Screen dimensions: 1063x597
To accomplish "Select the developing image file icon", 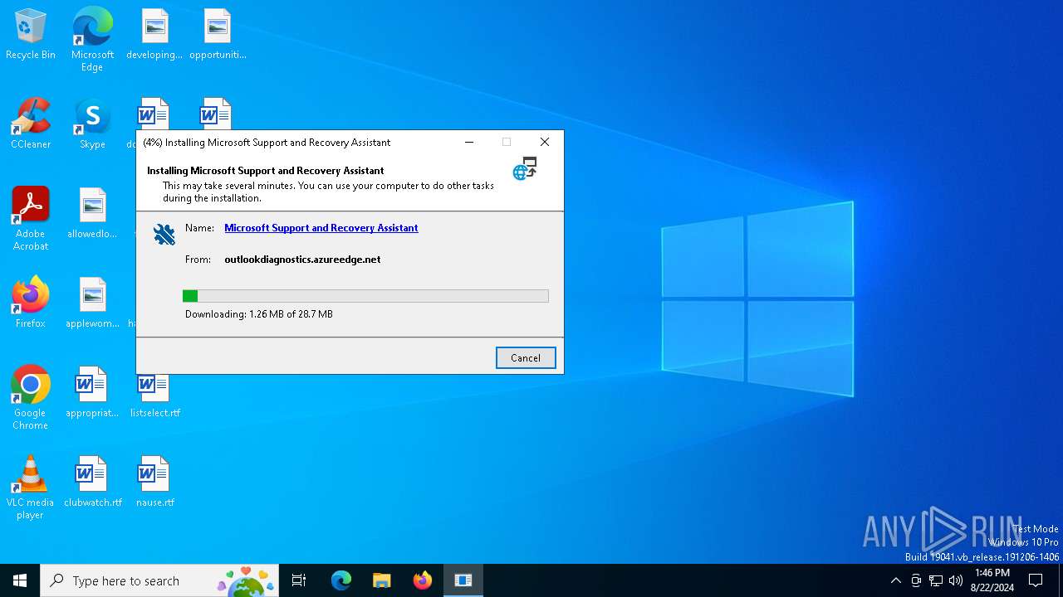I will coord(154,35).
